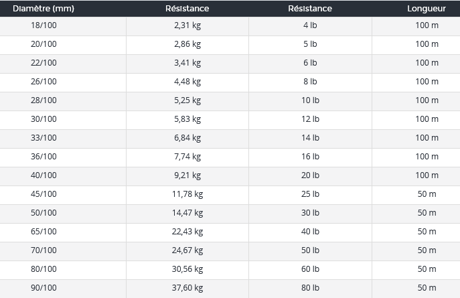Select the 20 lb resistance cell
This screenshot has width=460, height=298.
(x=310, y=175)
